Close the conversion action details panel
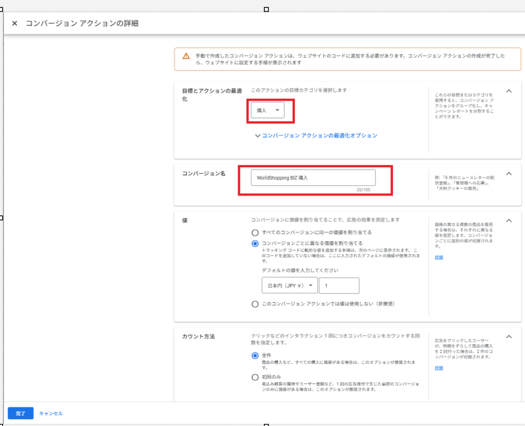This screenshot has height=426, width=525. pyautogui.click(x=14, y=23)
